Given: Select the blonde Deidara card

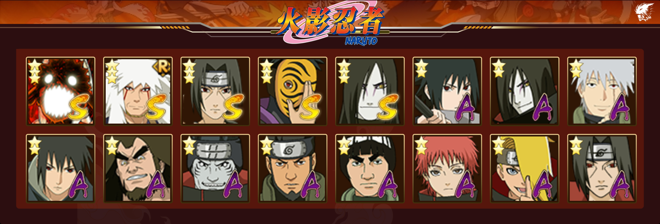Looking at the screenshot, I should [525, 168].
